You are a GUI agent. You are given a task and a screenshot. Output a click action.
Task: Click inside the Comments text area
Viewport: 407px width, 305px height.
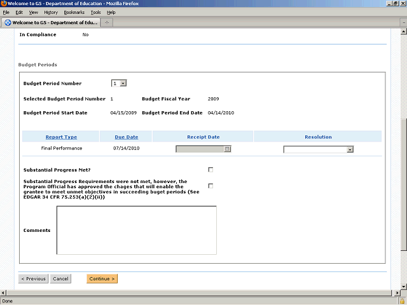tap(137, 230)
